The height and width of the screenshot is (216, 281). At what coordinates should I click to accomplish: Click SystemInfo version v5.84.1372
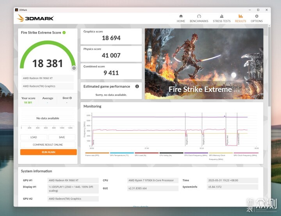(x=233, y=187)
